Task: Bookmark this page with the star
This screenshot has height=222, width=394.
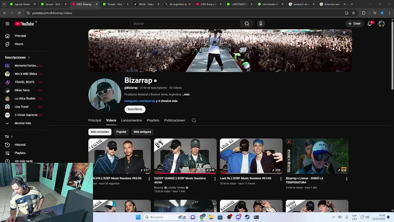Action: point(353,13)
